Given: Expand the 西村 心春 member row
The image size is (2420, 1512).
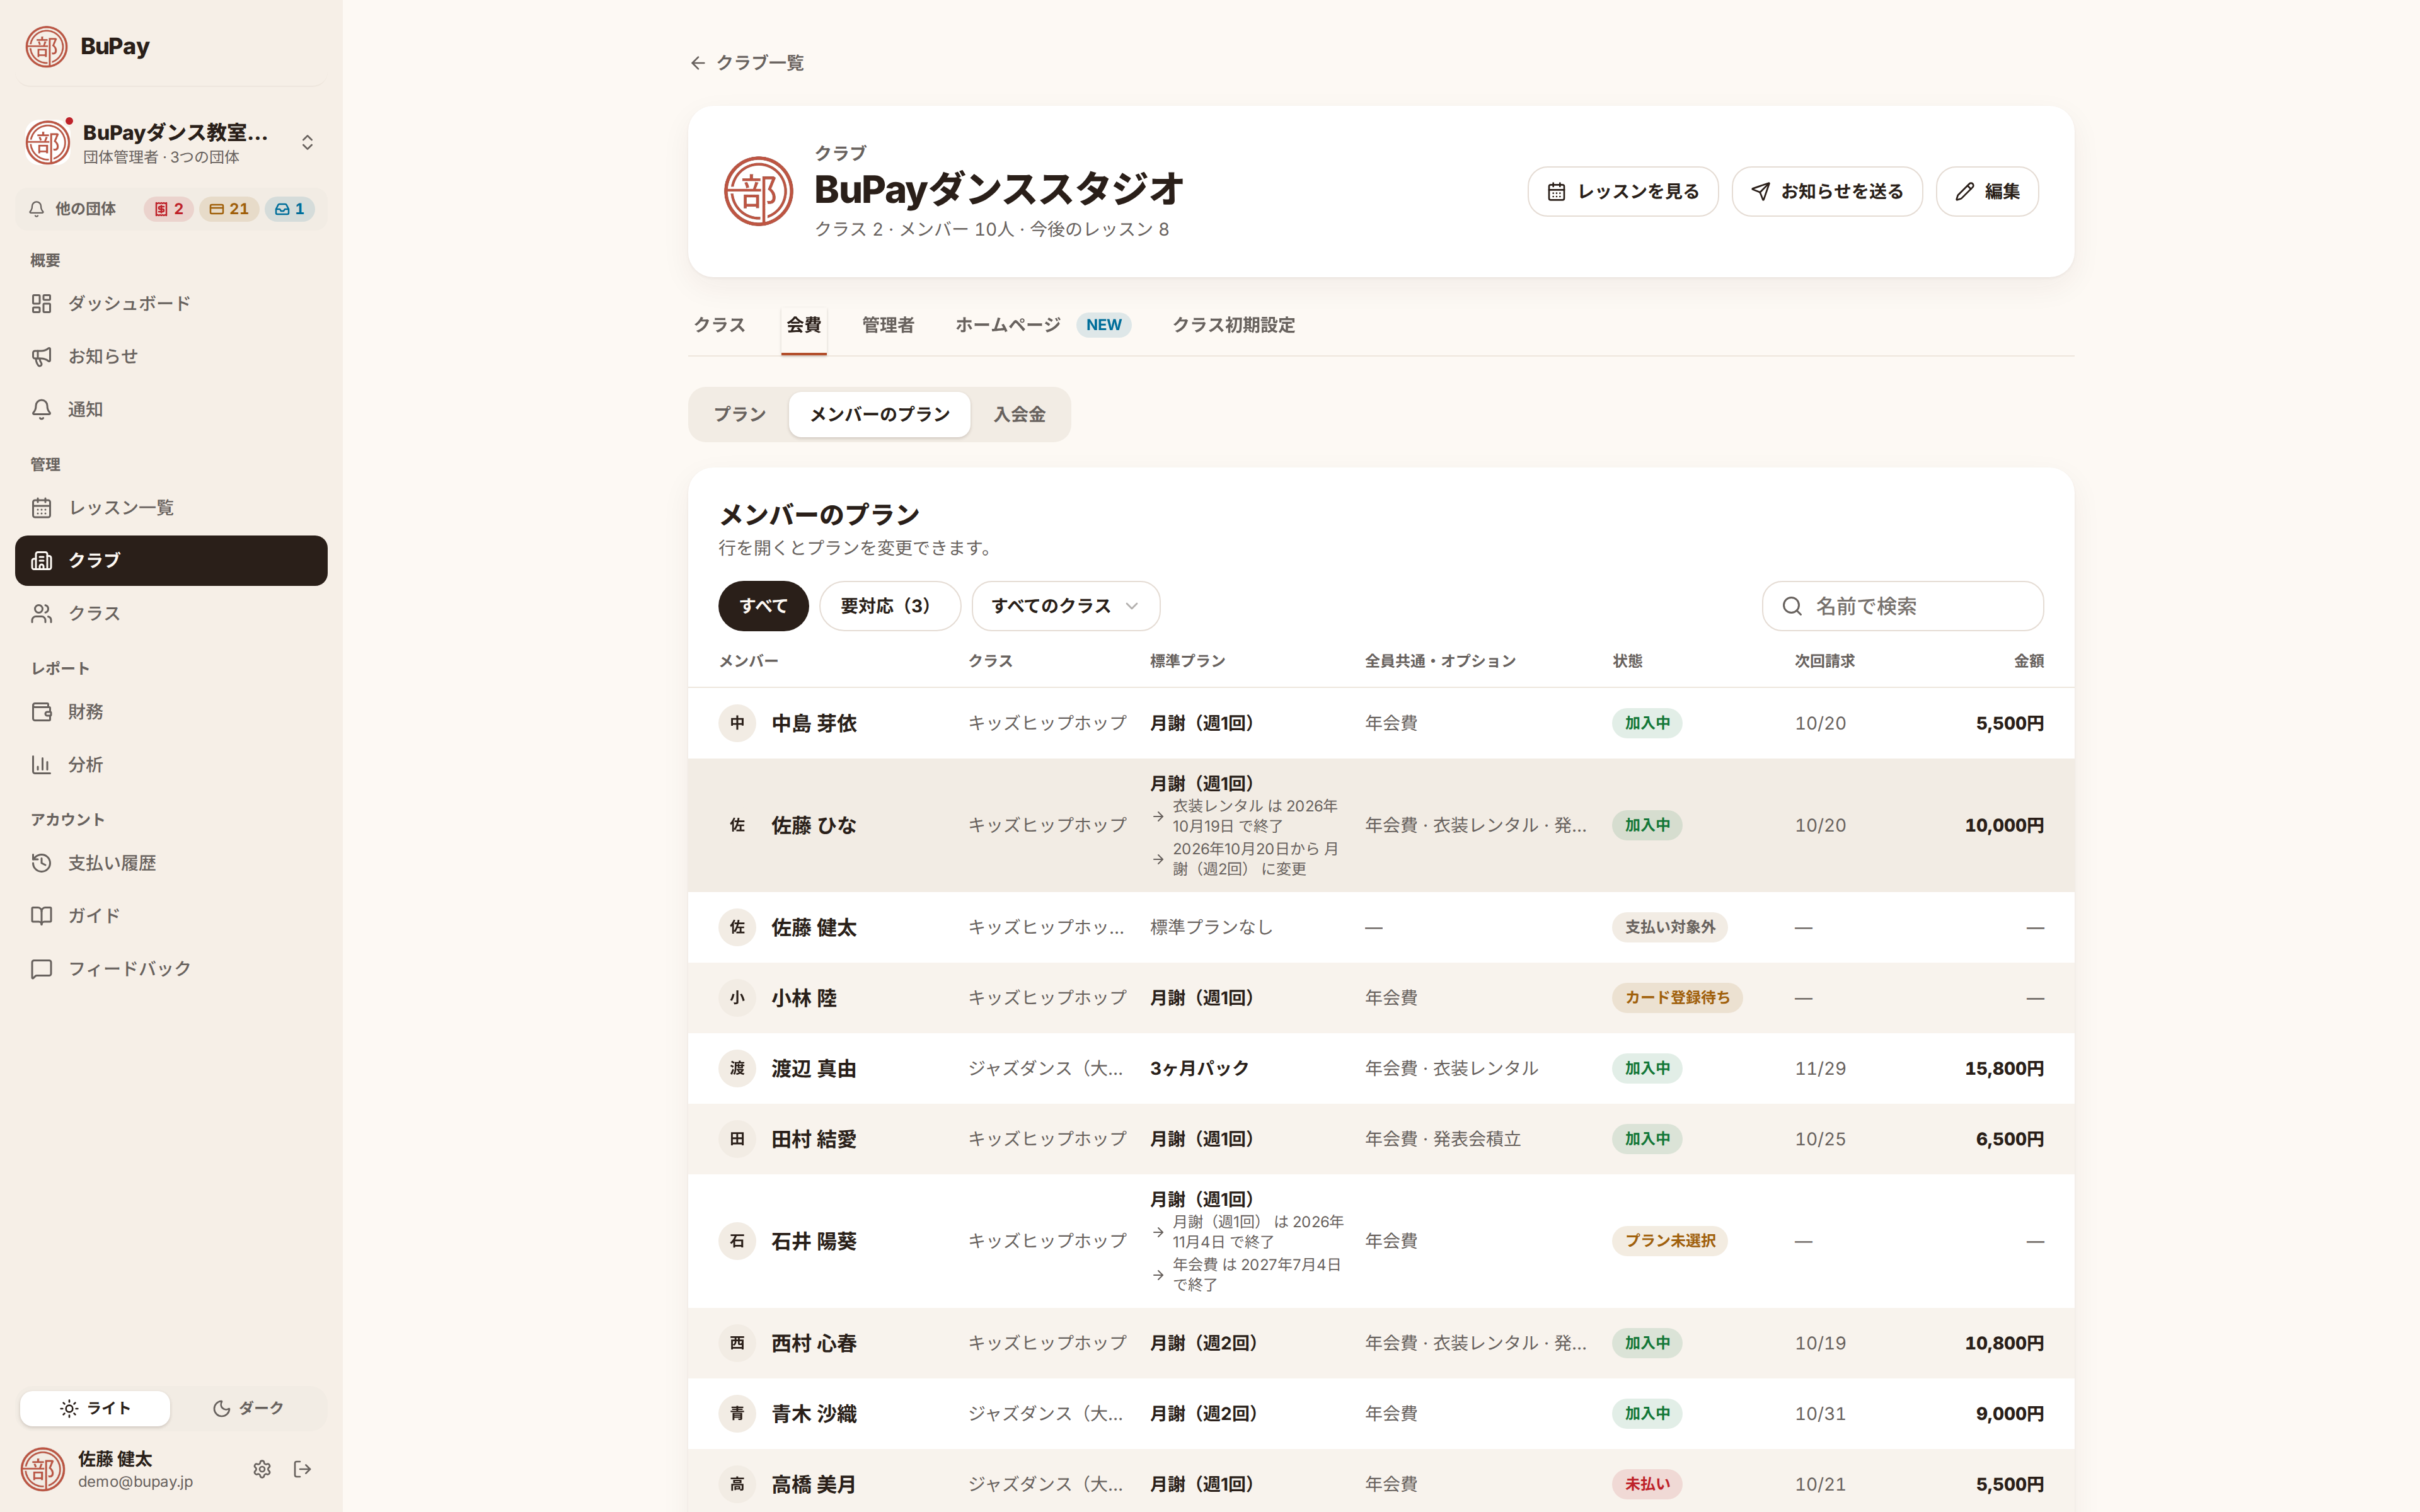Looking at the screenshot, I should (1381, 1343).
